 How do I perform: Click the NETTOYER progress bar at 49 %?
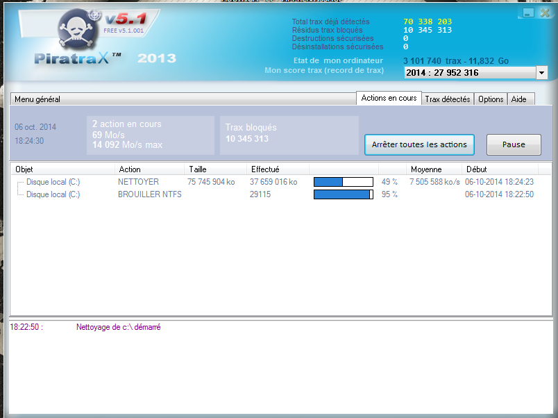coord(344,182)
